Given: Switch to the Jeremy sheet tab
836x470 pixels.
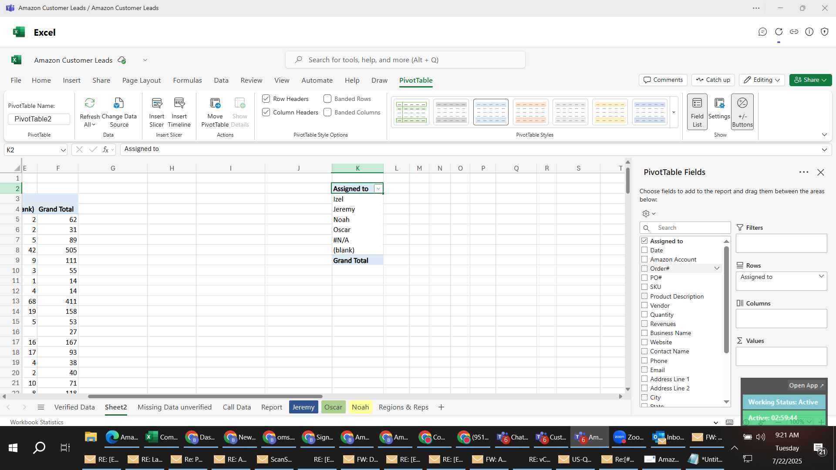Looking at the screenshot, I should pyautogui.click(x=303, y=407).
